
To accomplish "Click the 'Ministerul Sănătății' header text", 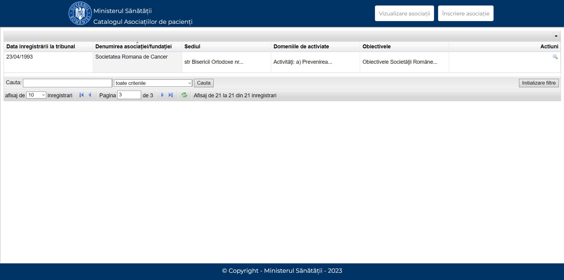I will (x=122, y=11).
